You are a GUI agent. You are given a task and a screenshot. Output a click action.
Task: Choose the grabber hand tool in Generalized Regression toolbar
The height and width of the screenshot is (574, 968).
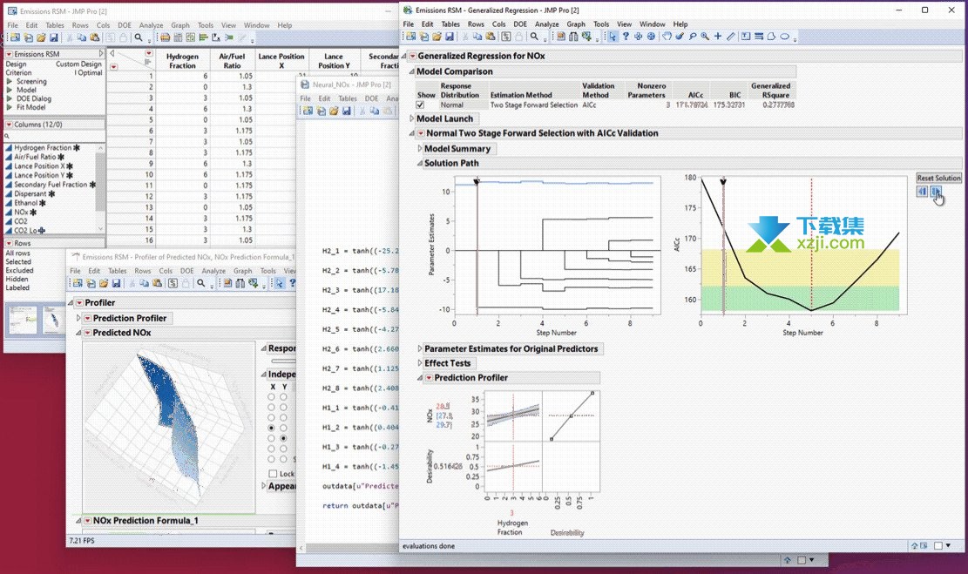667,37
